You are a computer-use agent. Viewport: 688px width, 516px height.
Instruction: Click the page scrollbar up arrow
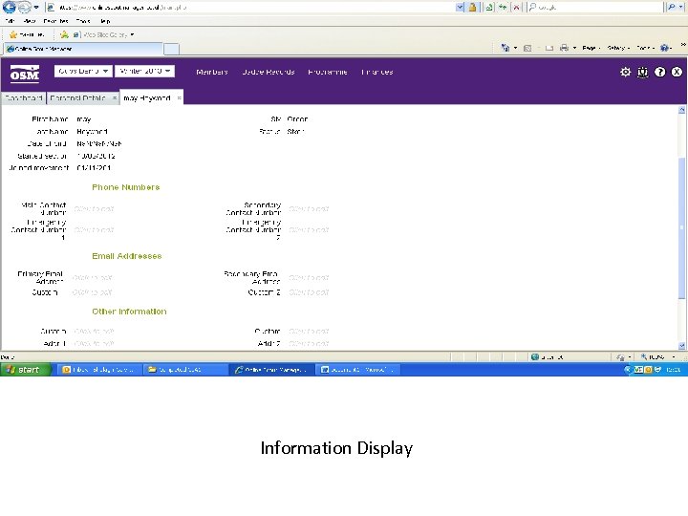point(681,110)
